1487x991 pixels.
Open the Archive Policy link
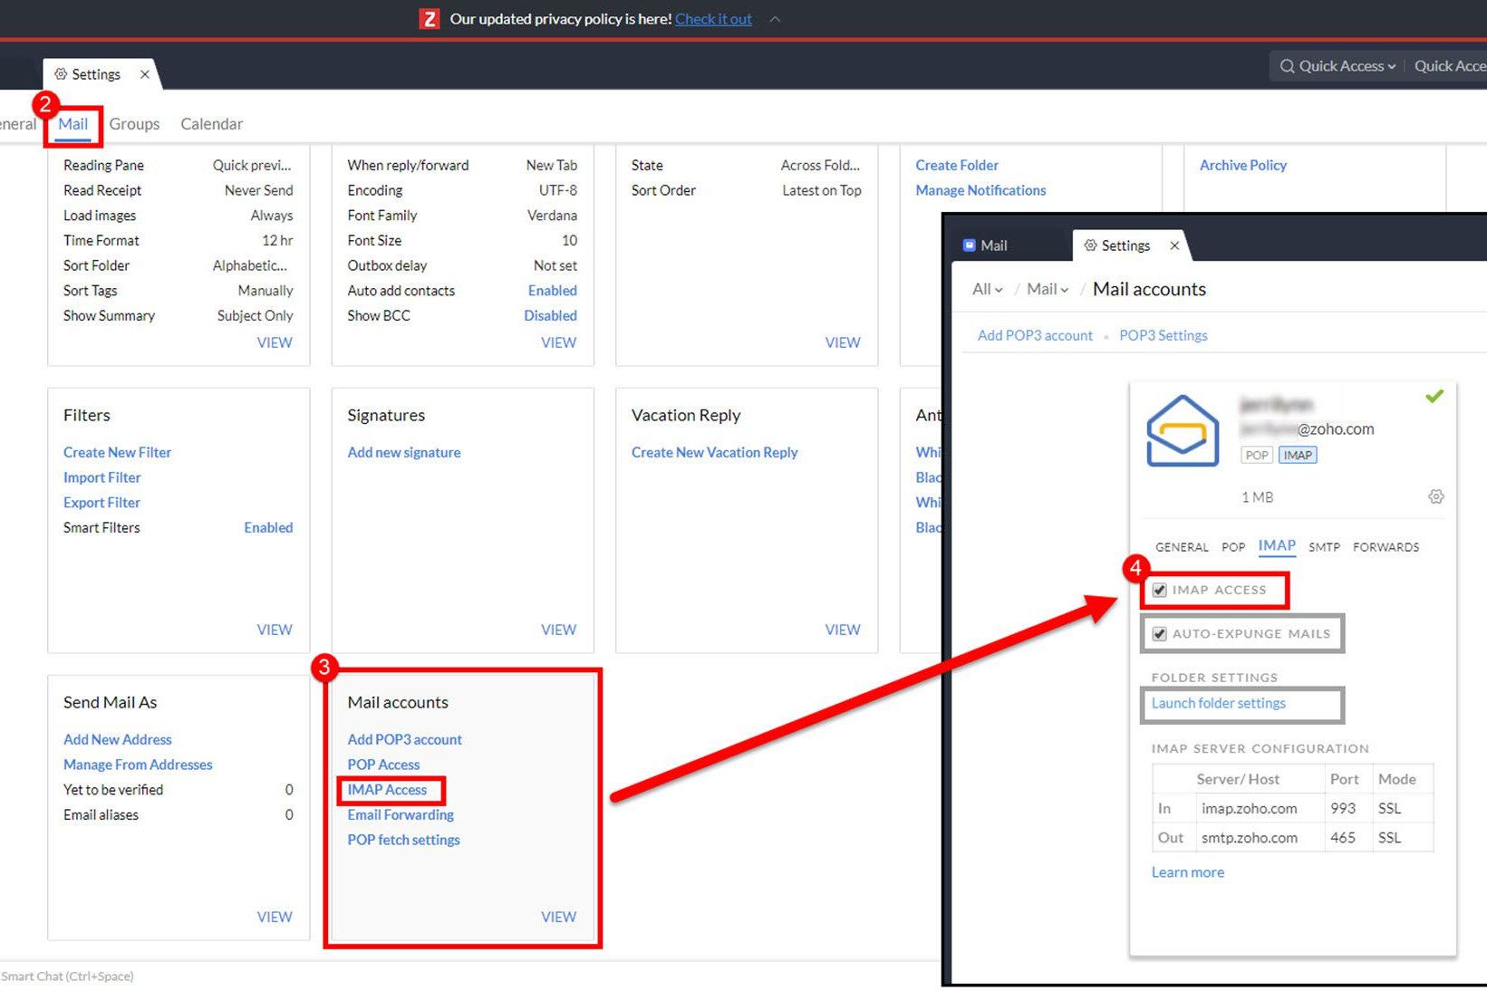click(1243, 165)
